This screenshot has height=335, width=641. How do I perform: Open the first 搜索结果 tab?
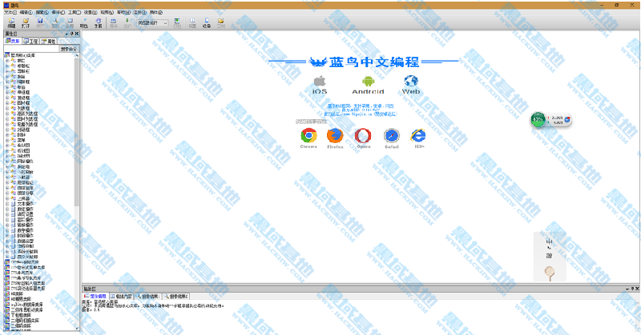147,297
